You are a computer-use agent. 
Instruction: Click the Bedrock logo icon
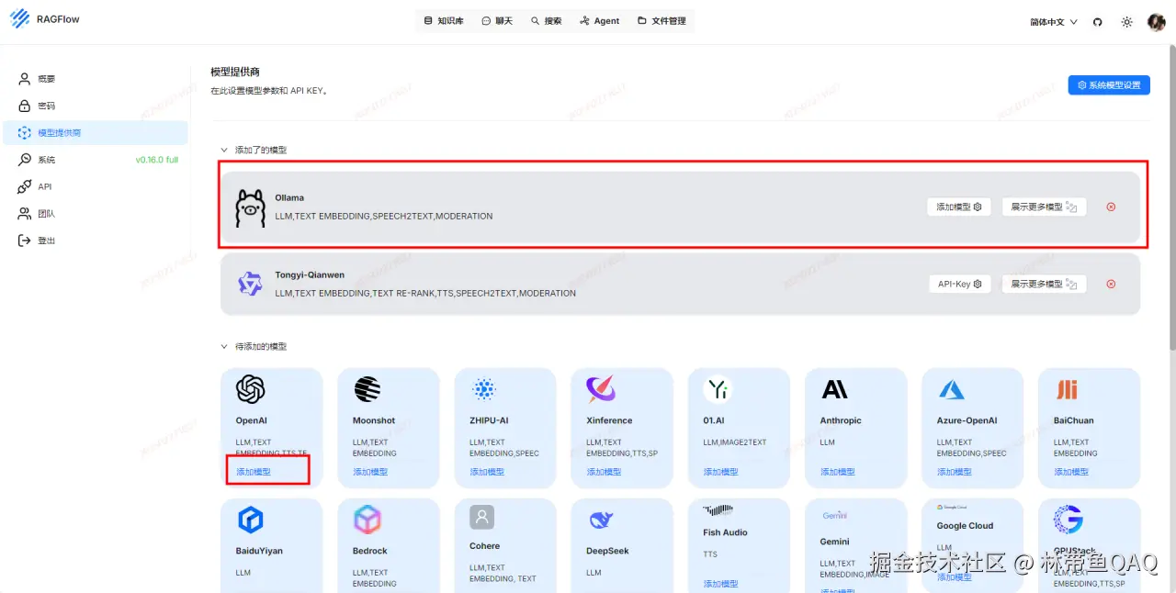367,520
